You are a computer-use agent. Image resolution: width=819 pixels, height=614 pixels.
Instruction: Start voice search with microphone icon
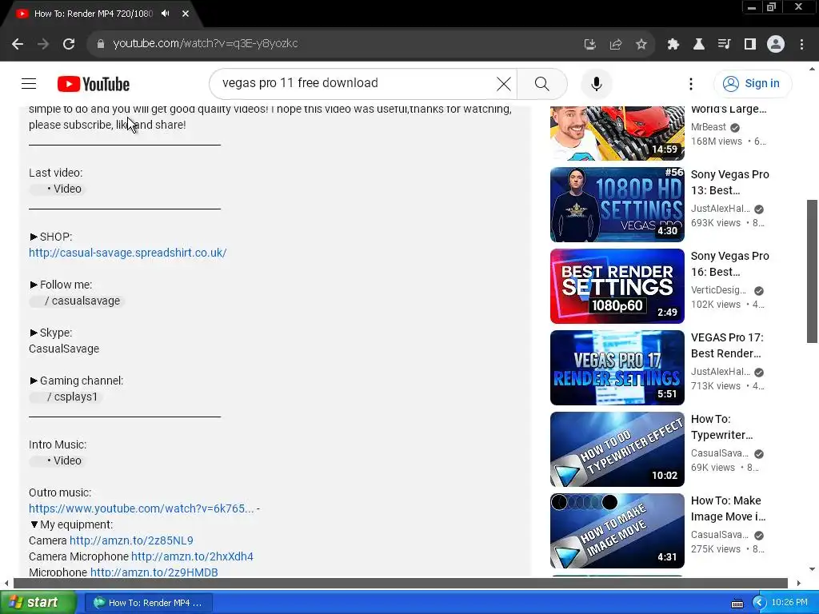point(596,83)
